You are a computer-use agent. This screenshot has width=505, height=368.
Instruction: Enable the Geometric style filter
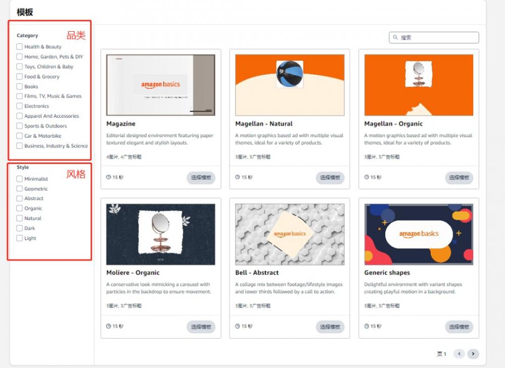click(20, 189)
